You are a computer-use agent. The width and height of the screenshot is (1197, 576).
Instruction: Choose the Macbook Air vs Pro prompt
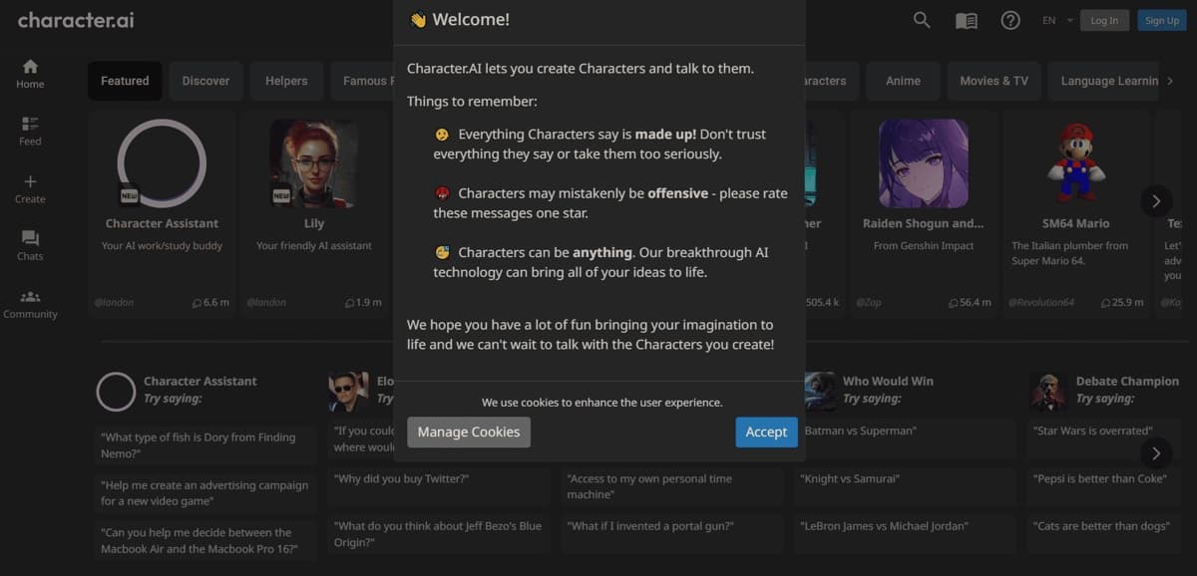coord(205,540)
